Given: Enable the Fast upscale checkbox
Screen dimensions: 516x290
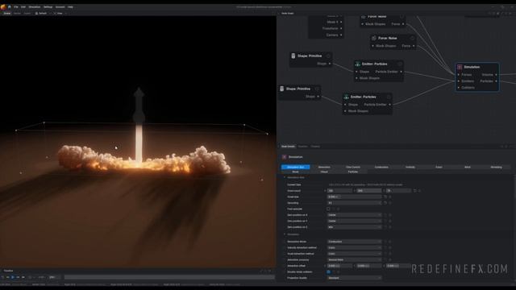Looking at the screenshot, I should click(x=328, y=209).
